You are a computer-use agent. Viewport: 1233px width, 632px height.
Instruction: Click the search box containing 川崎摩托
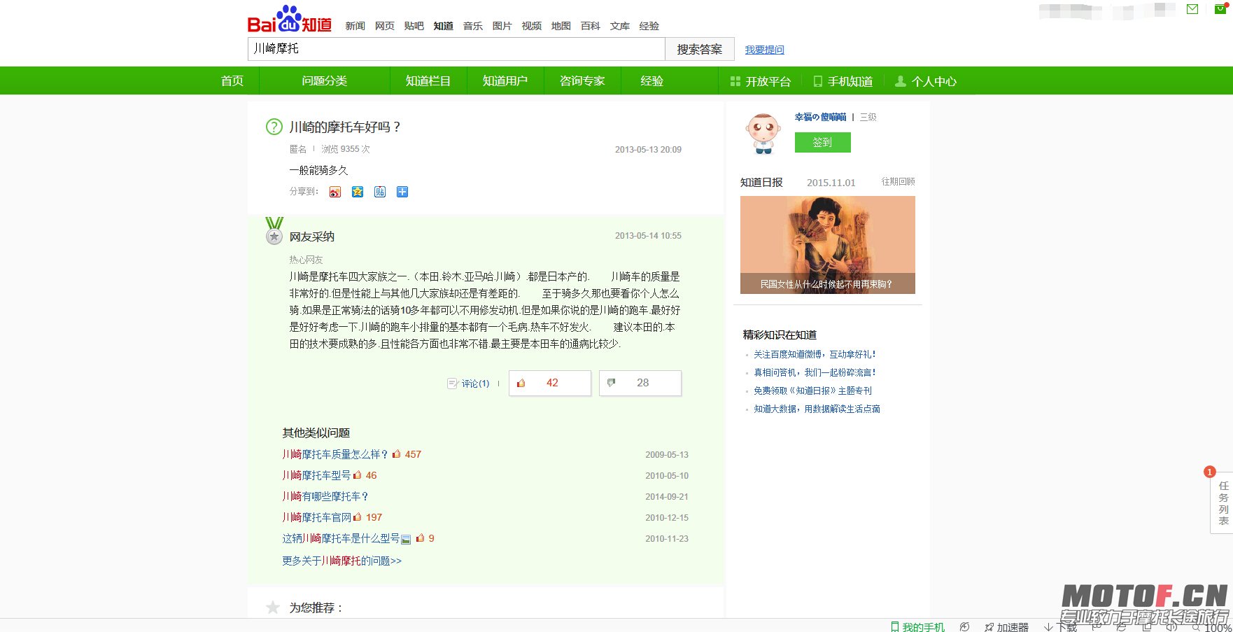click(x=456, y=48)
